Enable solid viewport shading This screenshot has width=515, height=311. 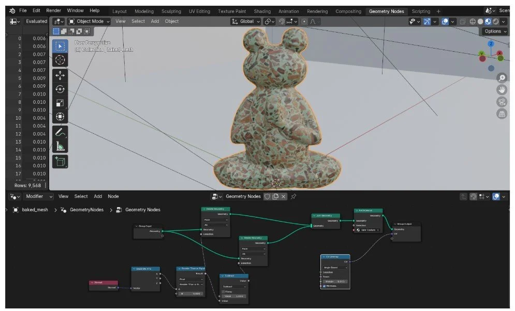[x=480, y=22]
